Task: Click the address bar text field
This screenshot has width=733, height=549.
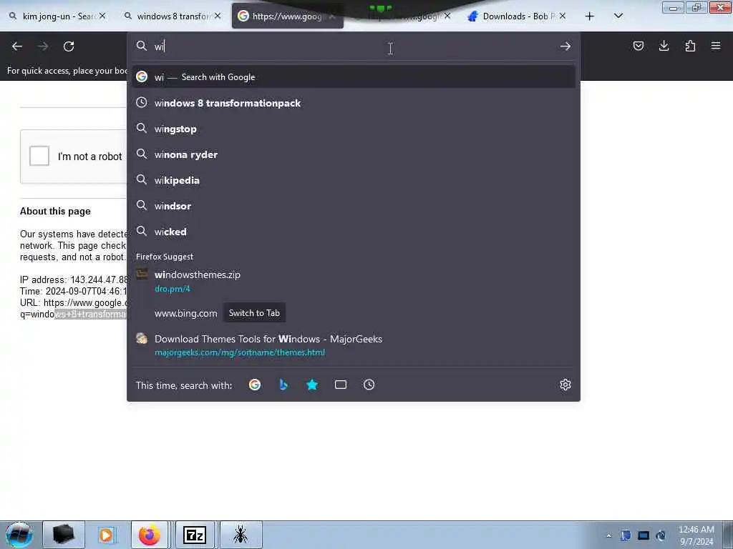Action: pos(354,46)
